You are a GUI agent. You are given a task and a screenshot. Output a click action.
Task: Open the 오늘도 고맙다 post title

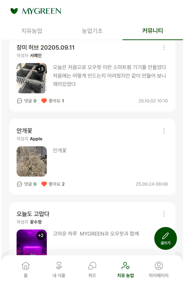tap(33, 214)
